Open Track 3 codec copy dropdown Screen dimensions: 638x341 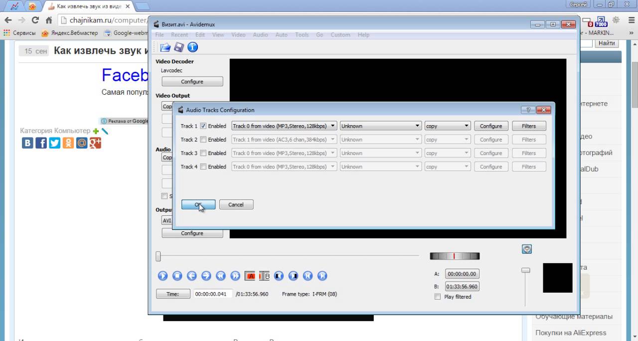(x=448, y=153)
